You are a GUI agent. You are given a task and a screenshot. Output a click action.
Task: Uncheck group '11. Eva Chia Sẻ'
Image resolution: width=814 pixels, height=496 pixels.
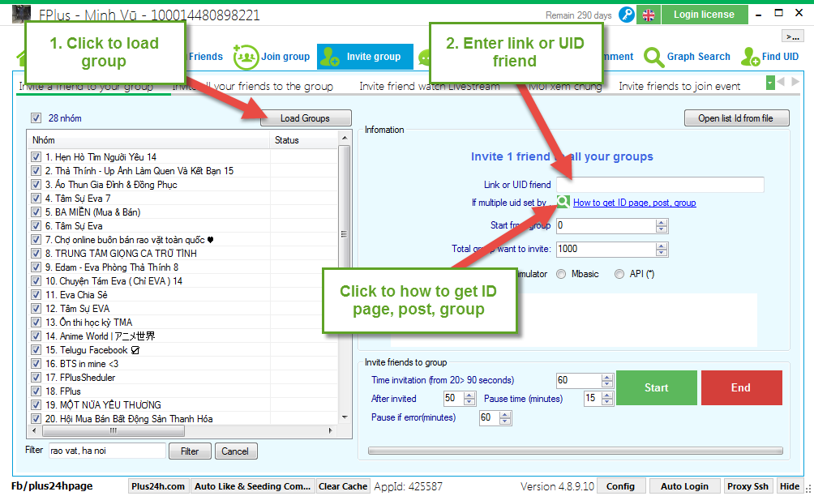pyautogui.click(x=36, y=295)
